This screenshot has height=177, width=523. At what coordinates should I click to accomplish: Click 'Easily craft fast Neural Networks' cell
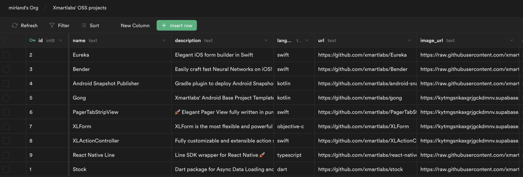click(222, 69)
